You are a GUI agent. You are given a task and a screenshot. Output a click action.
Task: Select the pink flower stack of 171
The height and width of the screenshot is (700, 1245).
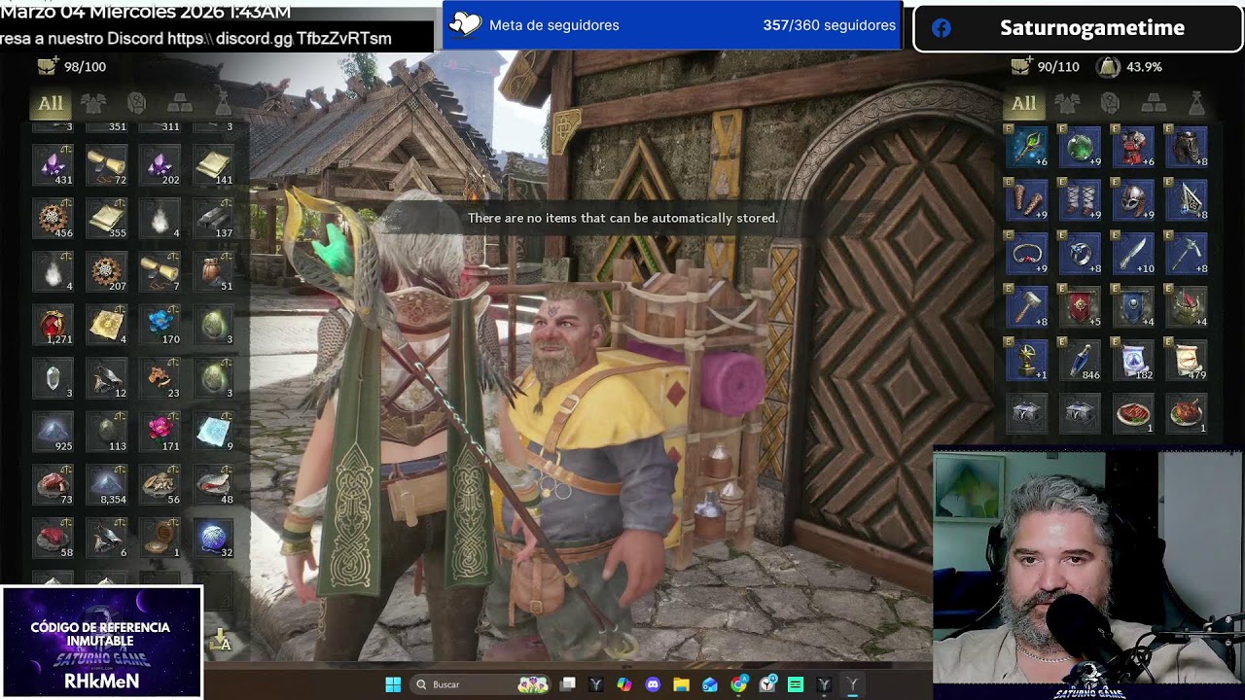tap(160, 431)
